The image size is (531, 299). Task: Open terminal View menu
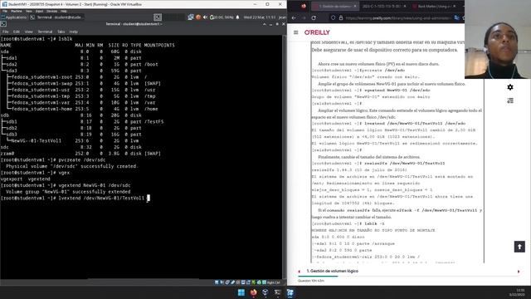[x=29, y=32]
